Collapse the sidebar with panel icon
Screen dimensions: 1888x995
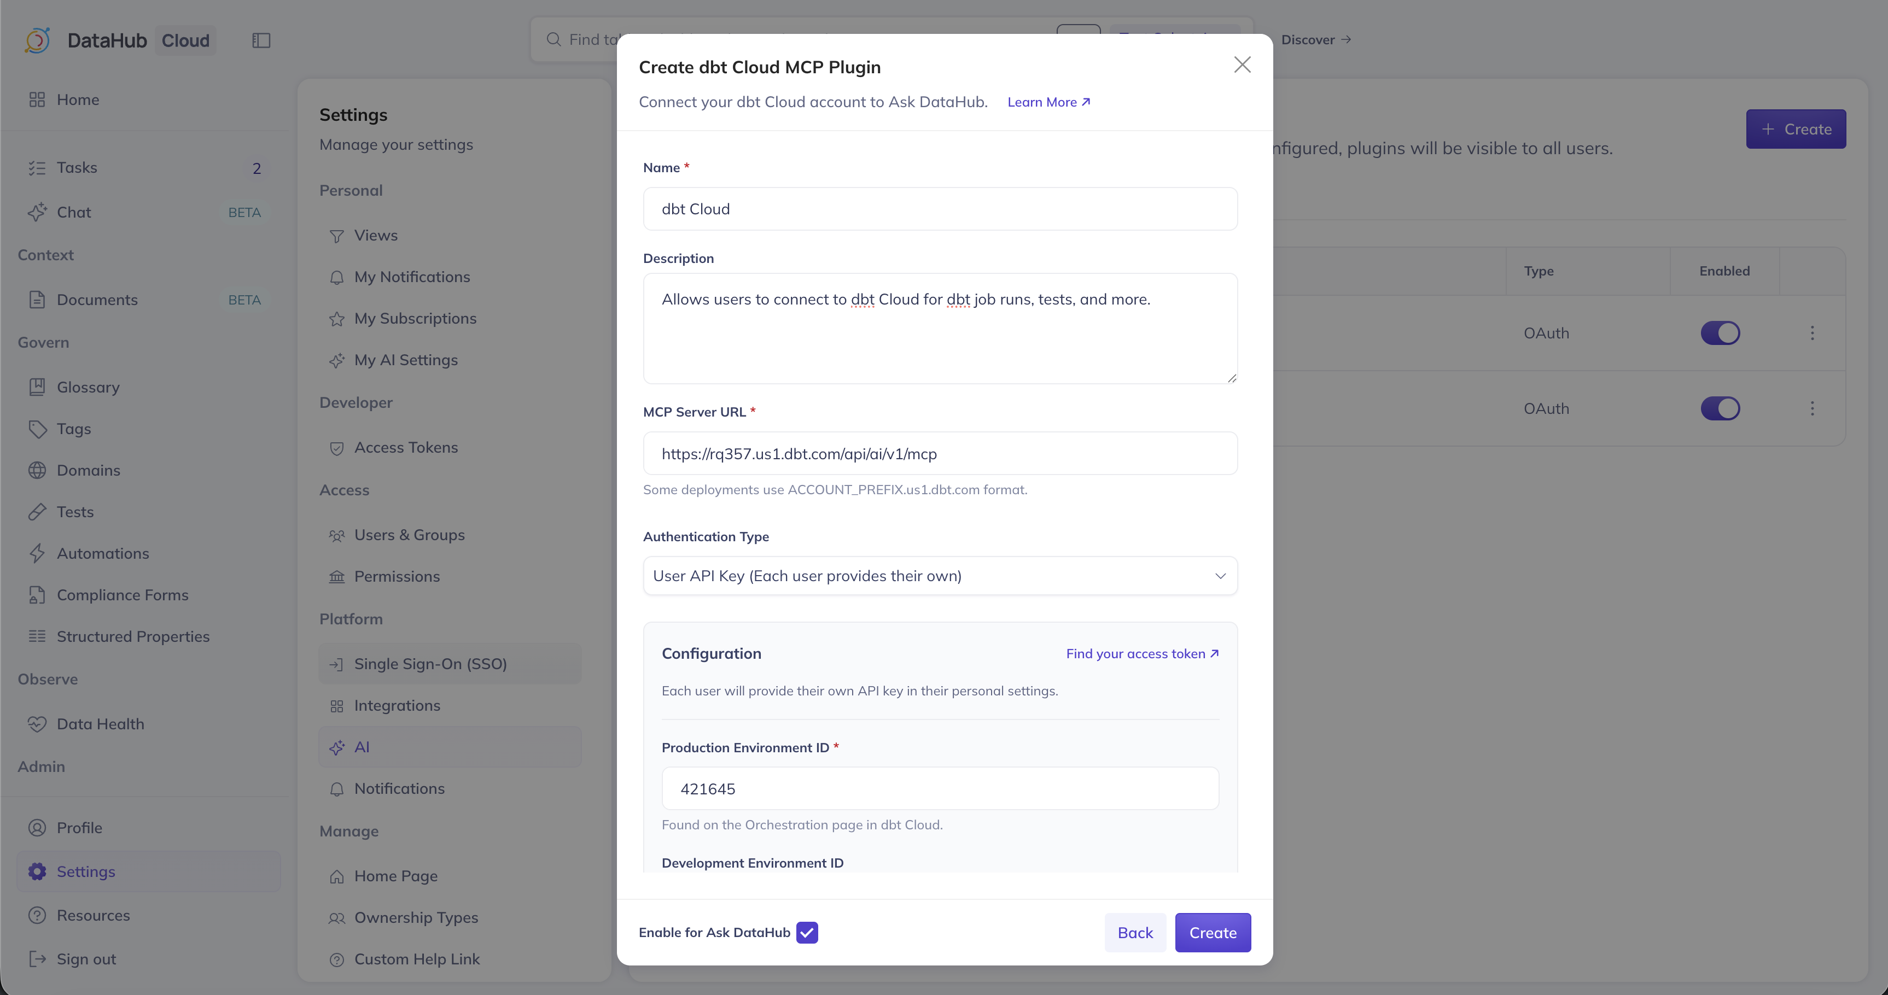click(261, 40)
